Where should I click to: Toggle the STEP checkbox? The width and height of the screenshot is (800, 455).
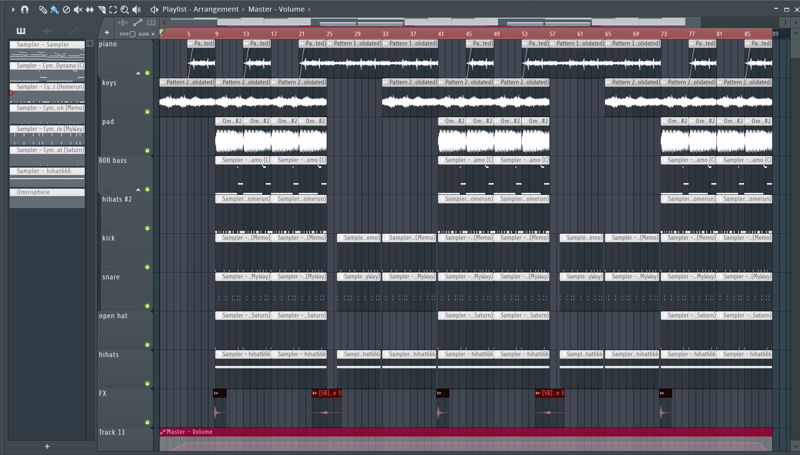click(x=132, y=34)
